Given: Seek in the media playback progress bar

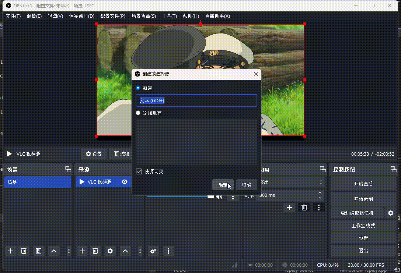Looking at the screenshot, I should coord(305,154).
